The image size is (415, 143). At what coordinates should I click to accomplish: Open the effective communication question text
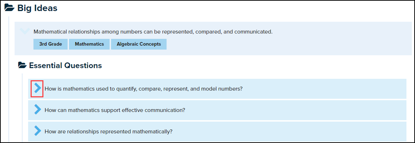click(x=115, y=110)
